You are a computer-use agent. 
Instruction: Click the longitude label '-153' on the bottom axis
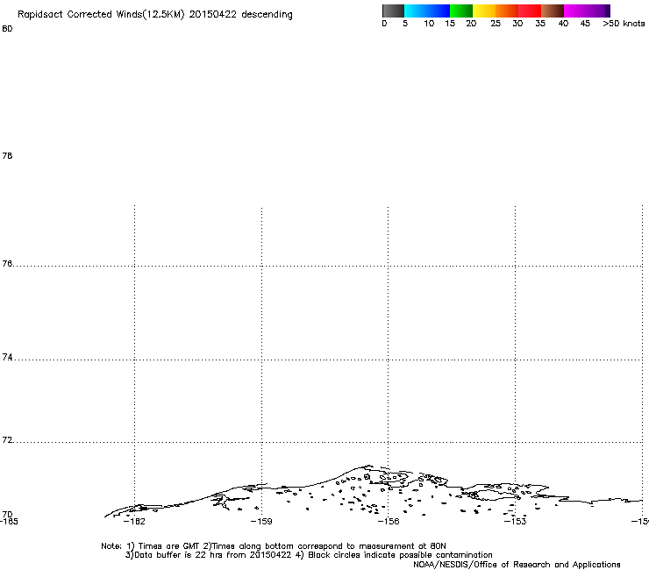click(516, 521)
